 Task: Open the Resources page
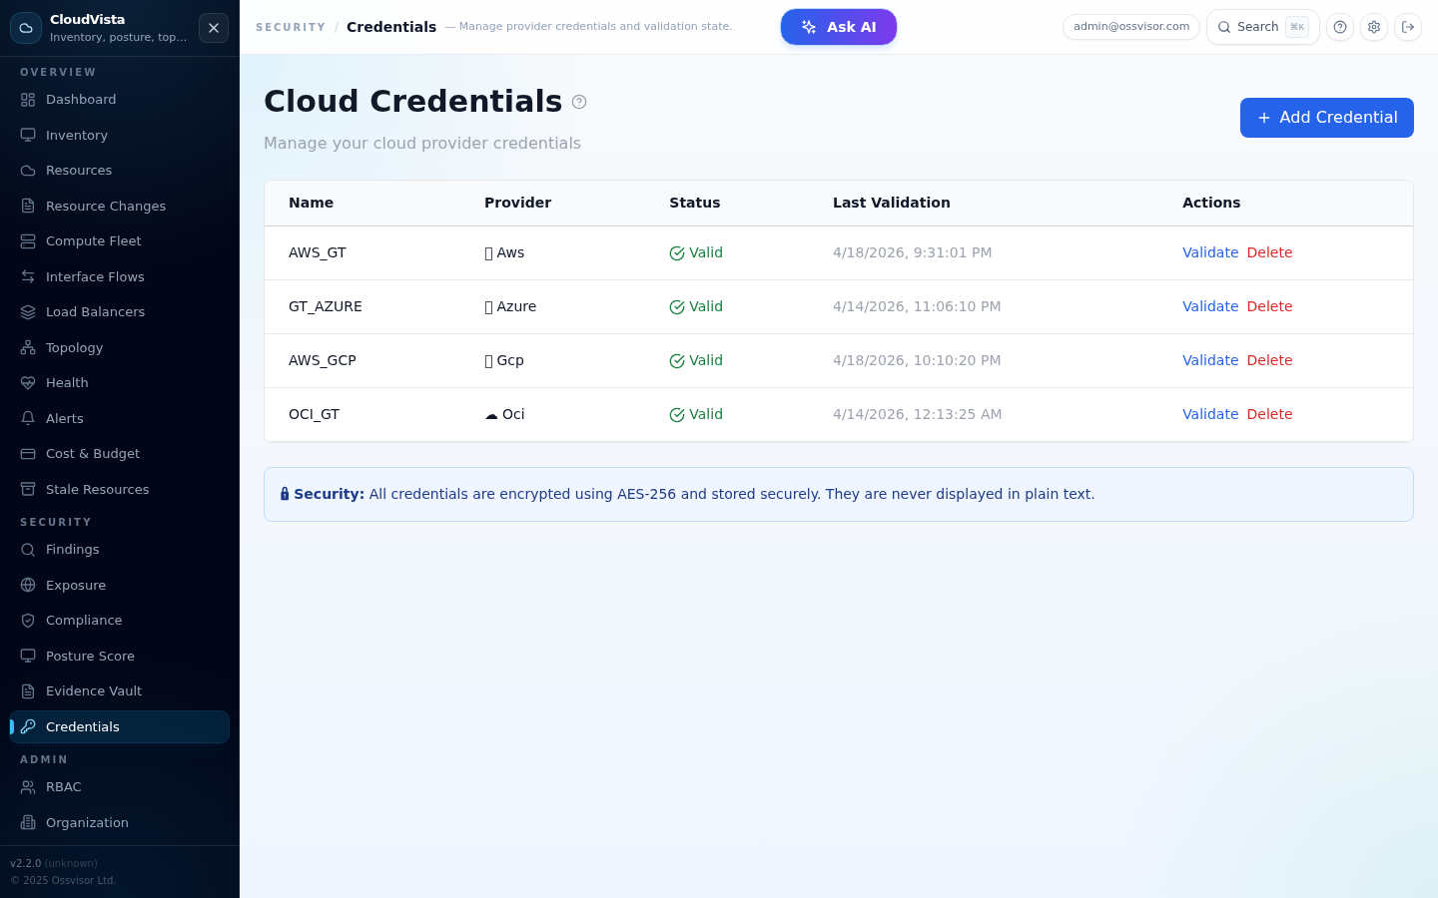(120, 171)
